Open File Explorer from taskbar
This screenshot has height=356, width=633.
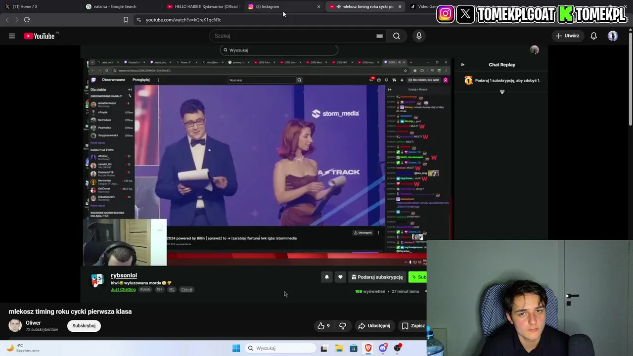pyautogui.click(x=339, y=348)
